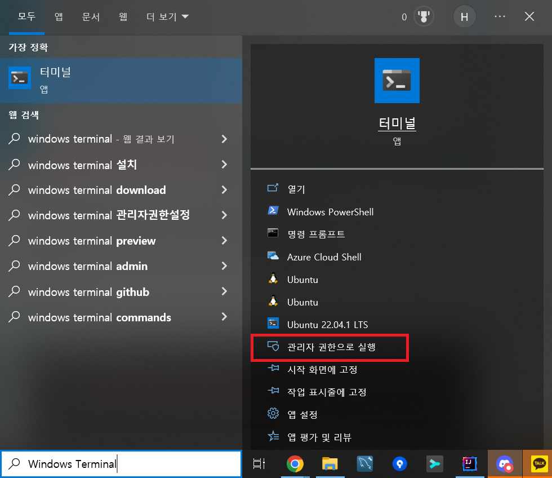
Task: Close the search panel
Action: point(529,16)
